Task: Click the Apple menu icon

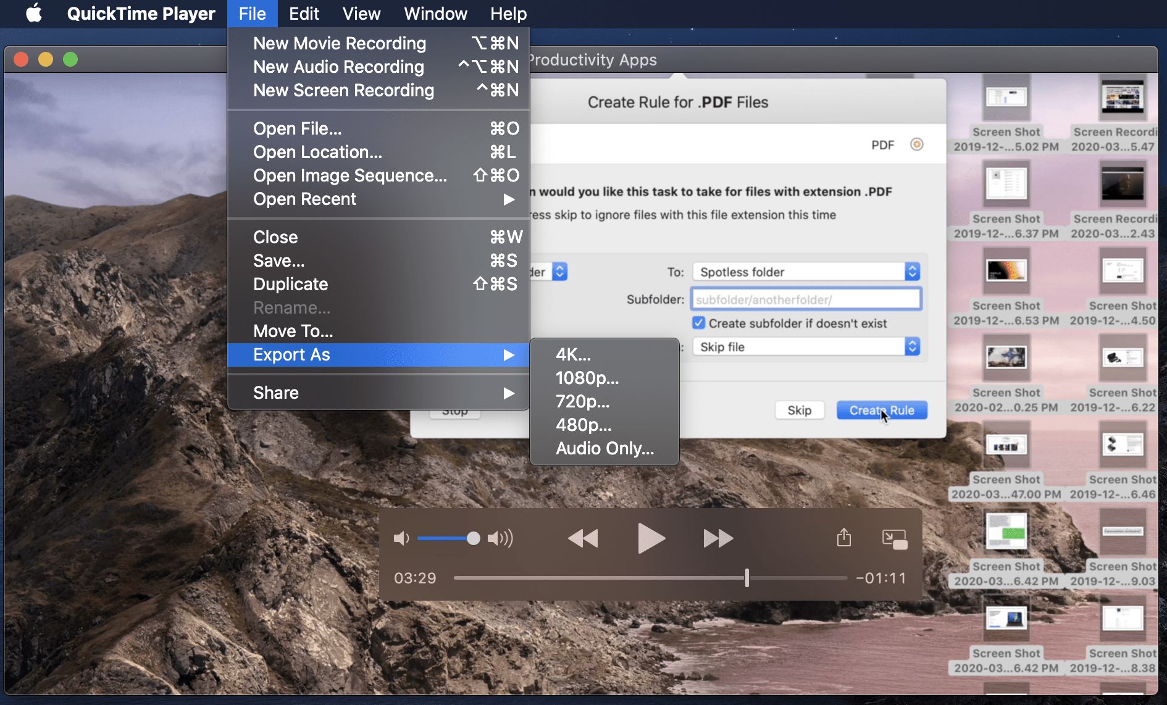Action: pyautogui.click(x=34, y=13)
